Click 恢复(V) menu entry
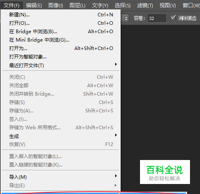Image resolution: width=200 pixels, height=194 pixels. click(x=61, y=144)
